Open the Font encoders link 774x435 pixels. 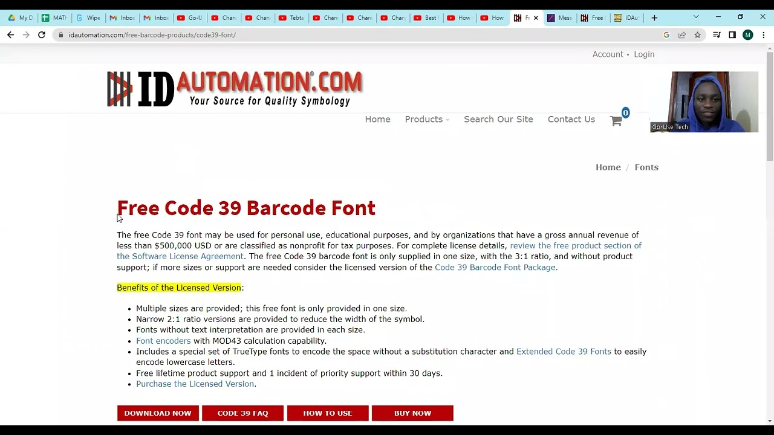click(163, 341)
